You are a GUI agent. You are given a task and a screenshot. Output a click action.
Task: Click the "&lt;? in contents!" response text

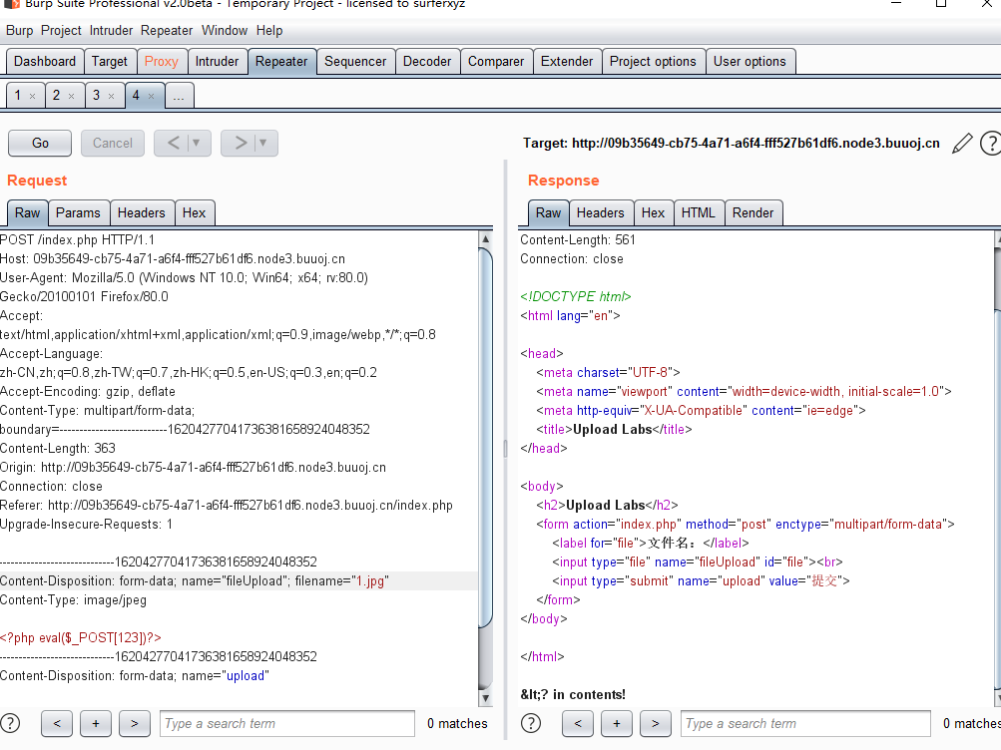[x=573, y=694]
